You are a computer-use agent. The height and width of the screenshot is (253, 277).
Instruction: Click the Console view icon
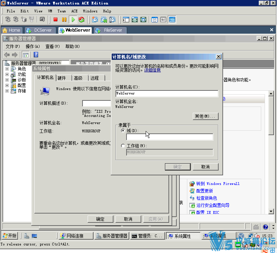coord(172,20)
